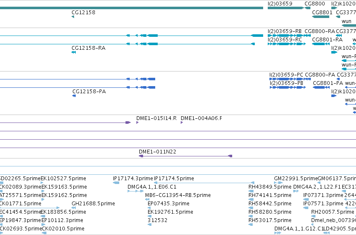This screenshot has height=235, width=356.
Task: Click the EK159163.5prime EST label
Action: click(x=64, y=187)
